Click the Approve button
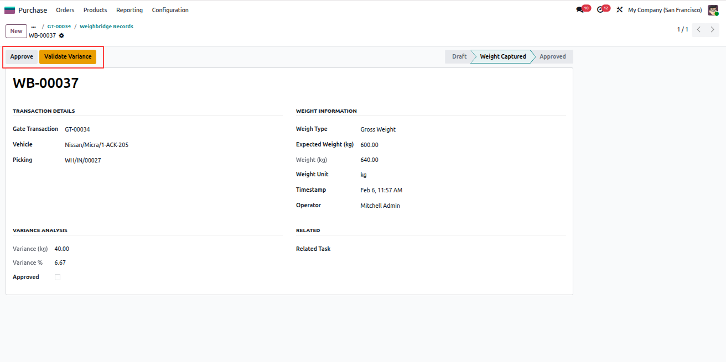 [x=22, y=57]
